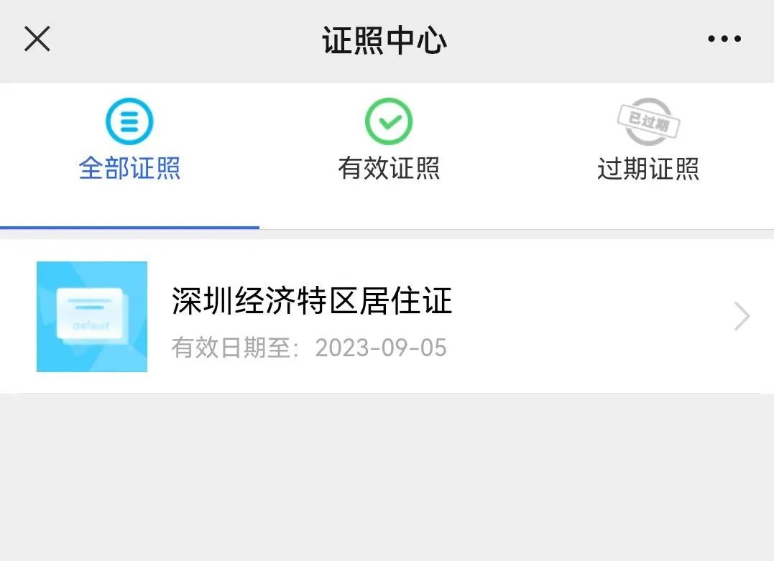This screenshot has height=561, width=774.
Task: Switch to the 过期证照 tab label
Action: click(x=648, y=168)
